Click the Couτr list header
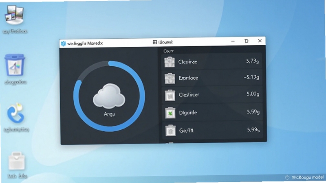Screen dimensions: 326x183 point(168,51)
